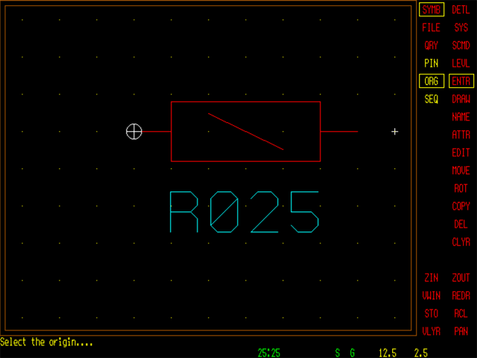Zoom in with ZIN
Screen dimensions: 477x358
click(431, 278)
